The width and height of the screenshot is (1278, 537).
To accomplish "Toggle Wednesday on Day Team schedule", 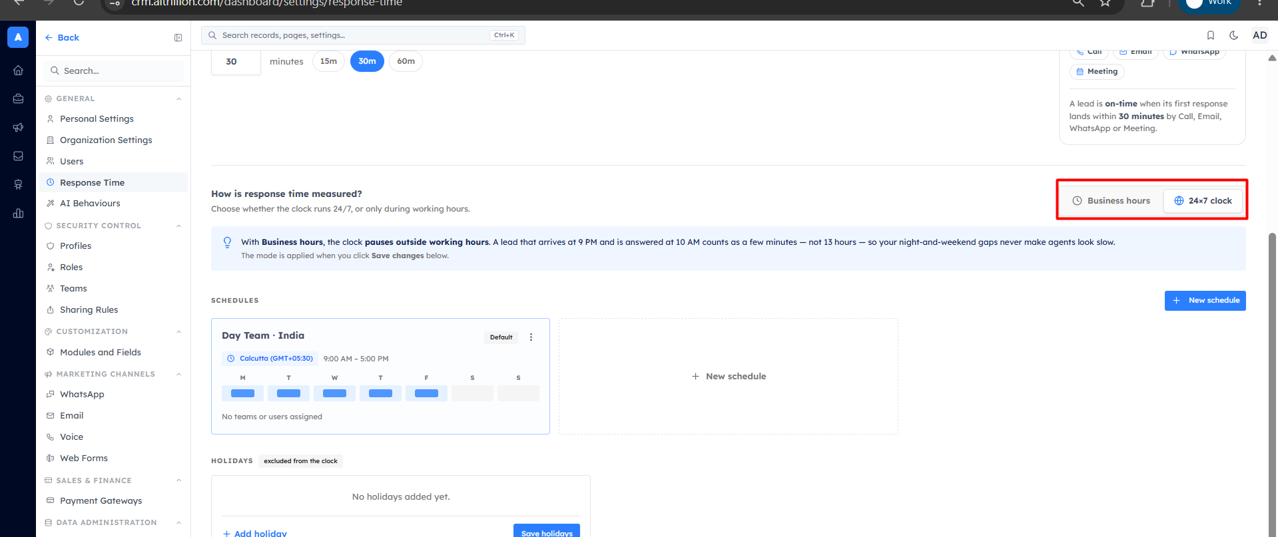I will [334, 393].
